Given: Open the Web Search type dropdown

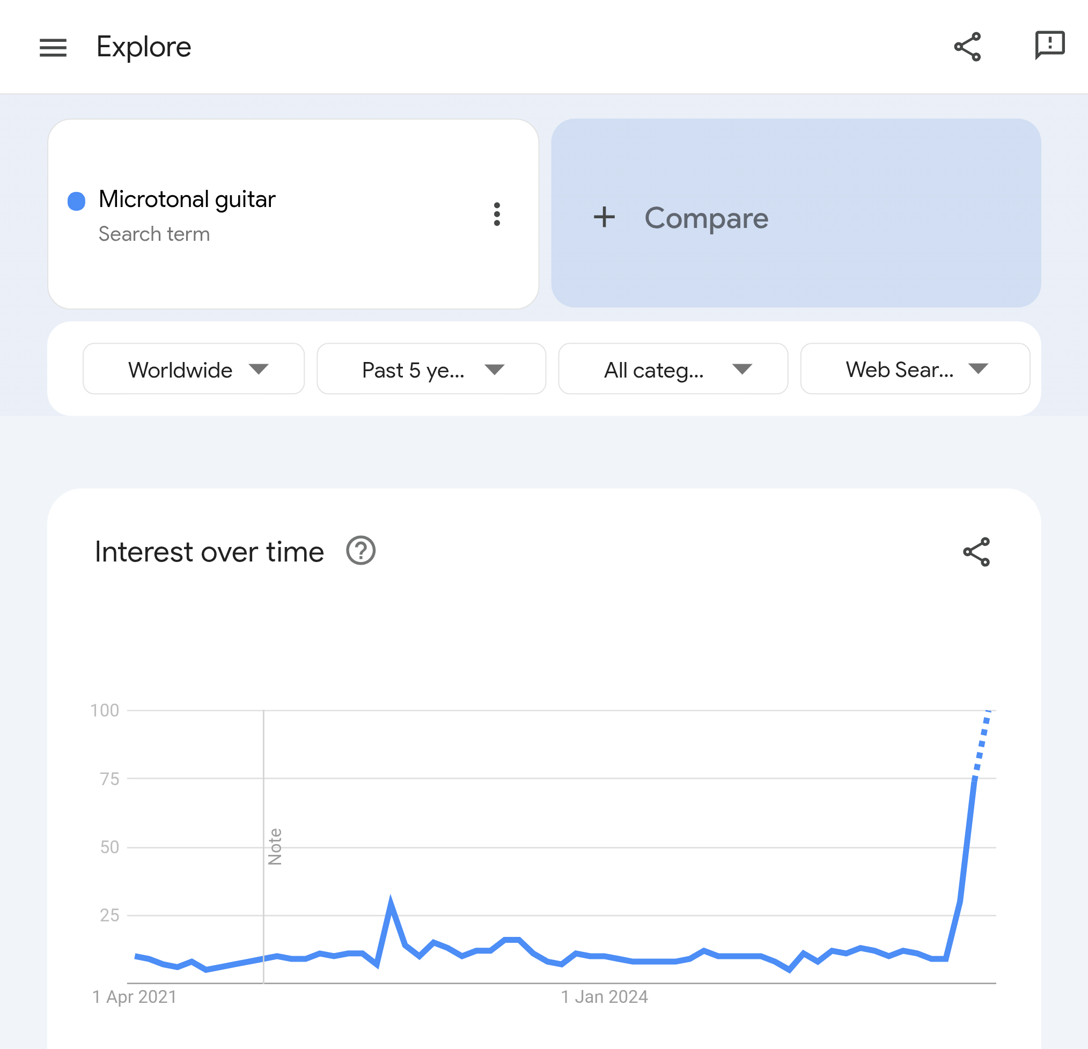Looking at the screenshot, I should pos(915,369).
